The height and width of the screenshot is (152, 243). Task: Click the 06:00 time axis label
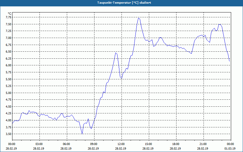coord(67,144)
